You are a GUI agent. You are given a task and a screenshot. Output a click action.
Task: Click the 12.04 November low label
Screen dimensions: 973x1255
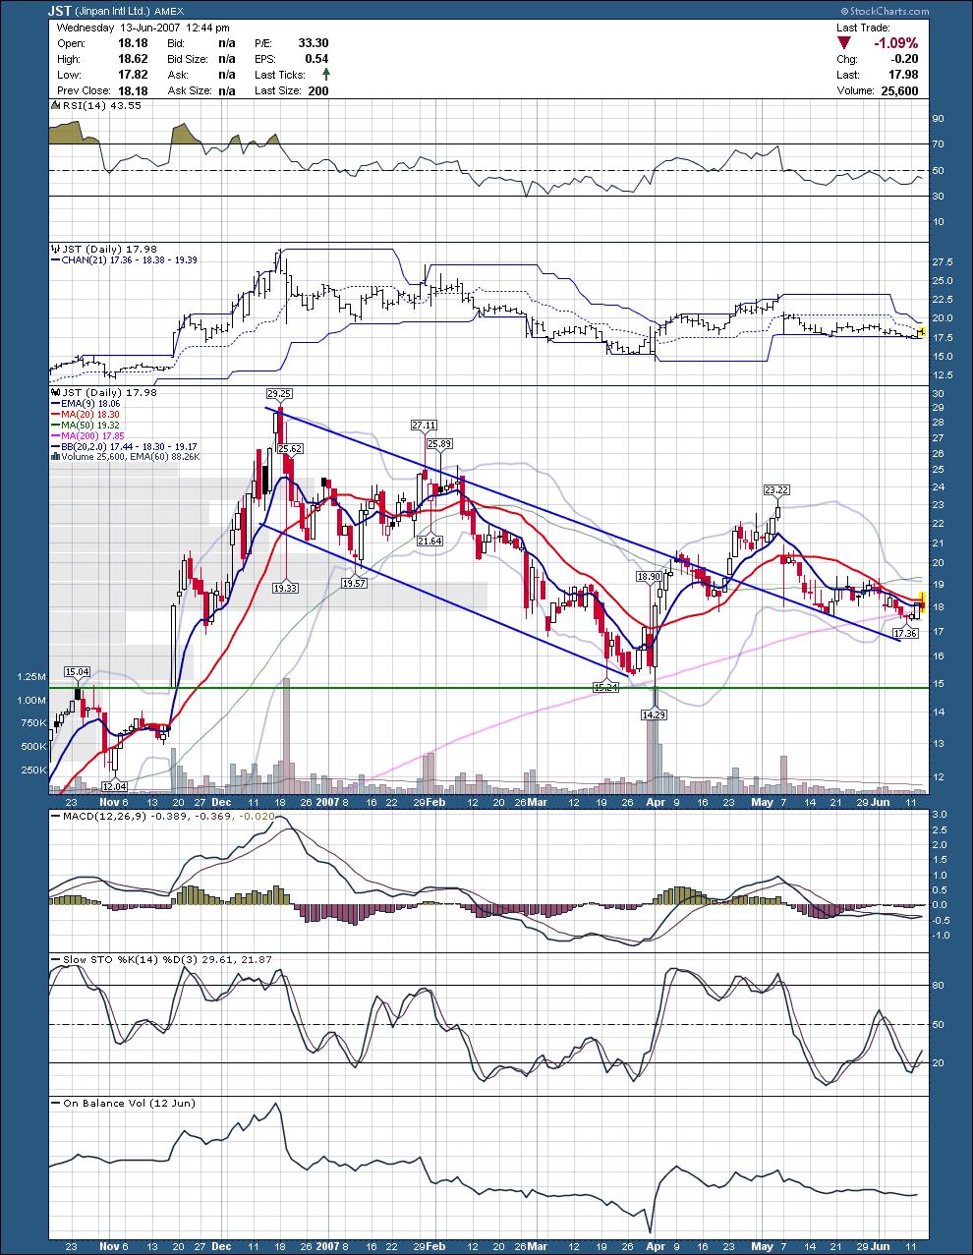coord(115,786)
